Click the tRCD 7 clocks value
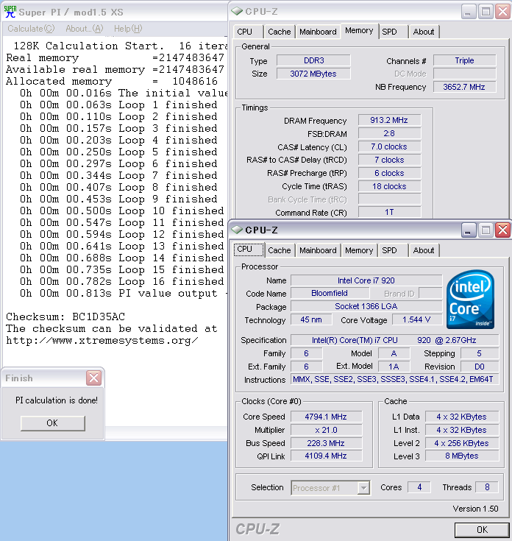Viewport: 512px width, 541px height. coord(389,160)
